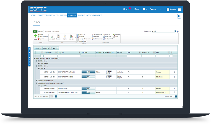This screenshot has width=211, height=124.
Task: Expand the Discipline Instrumentation group row
Action: coord(37,81)
